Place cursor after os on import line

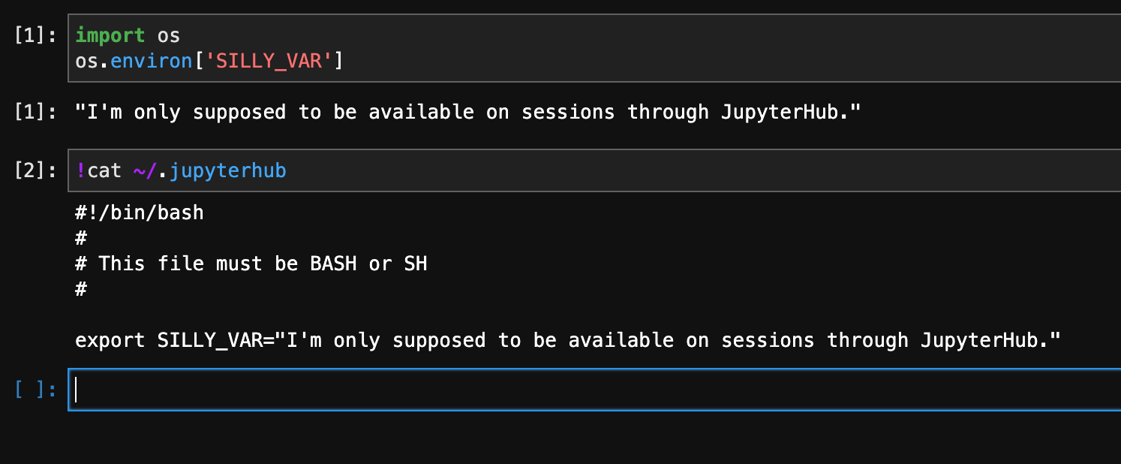coord(181,35)
